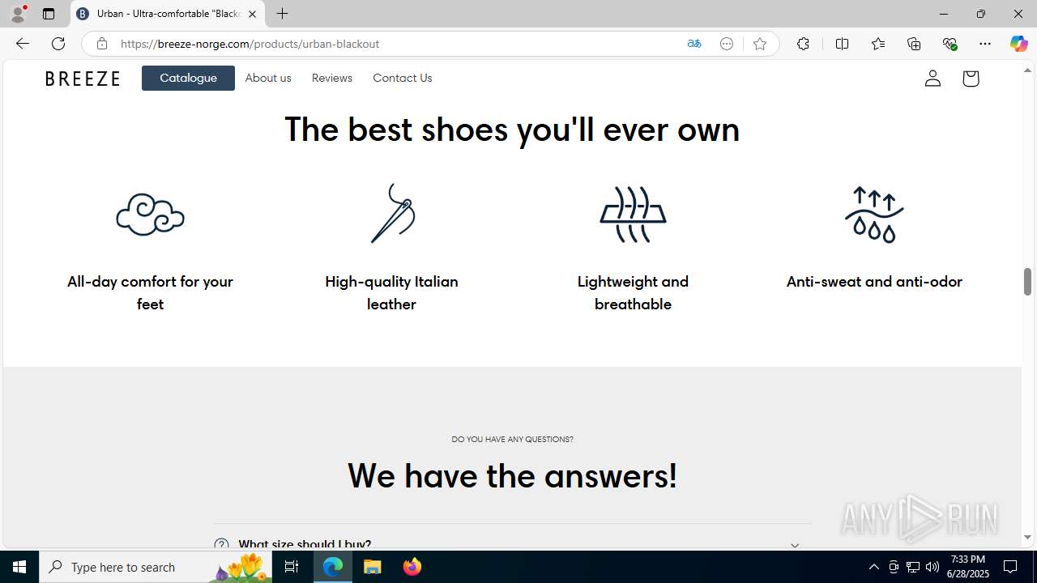Refresh the page
The height and width of the screenshot is (583, 1037).
click(58, 44)
